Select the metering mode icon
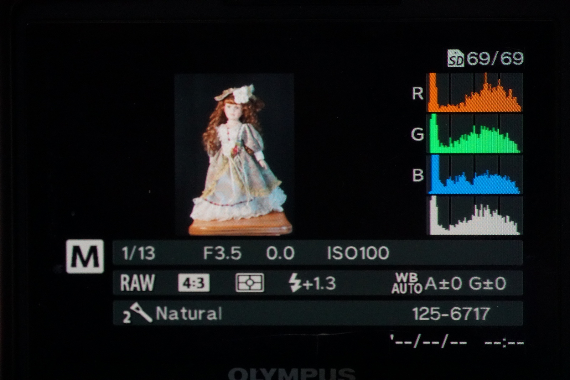This screenshot has width=570, height=380. [250, 283]
